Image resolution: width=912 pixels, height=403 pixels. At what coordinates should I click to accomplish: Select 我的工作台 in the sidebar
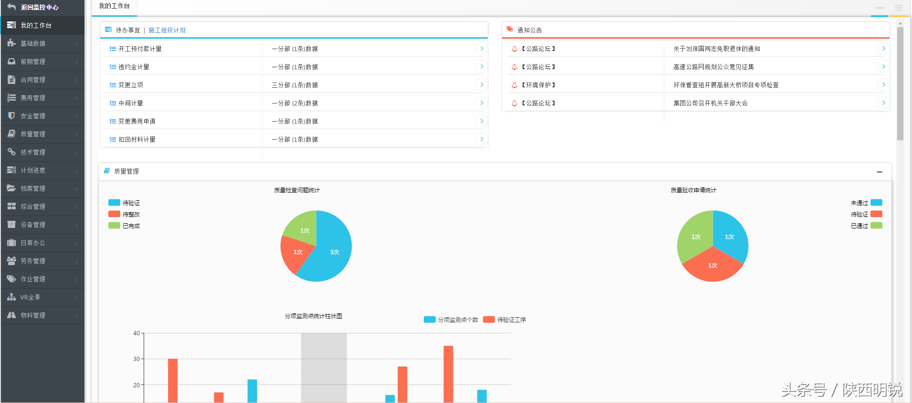(42, 25)
